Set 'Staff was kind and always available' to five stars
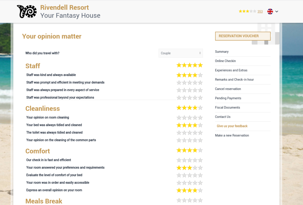 tap(200, 75)
